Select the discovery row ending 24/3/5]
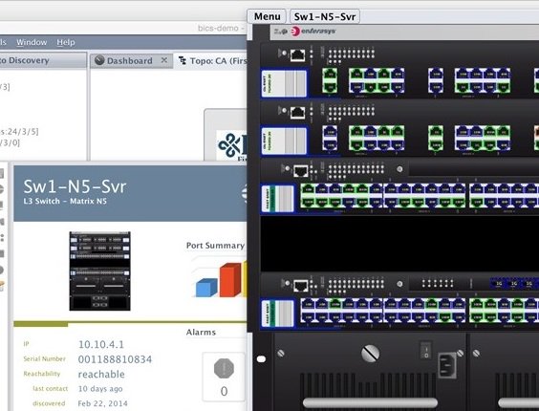This screenshot has height=411, width=539. [x=19, y=132]
